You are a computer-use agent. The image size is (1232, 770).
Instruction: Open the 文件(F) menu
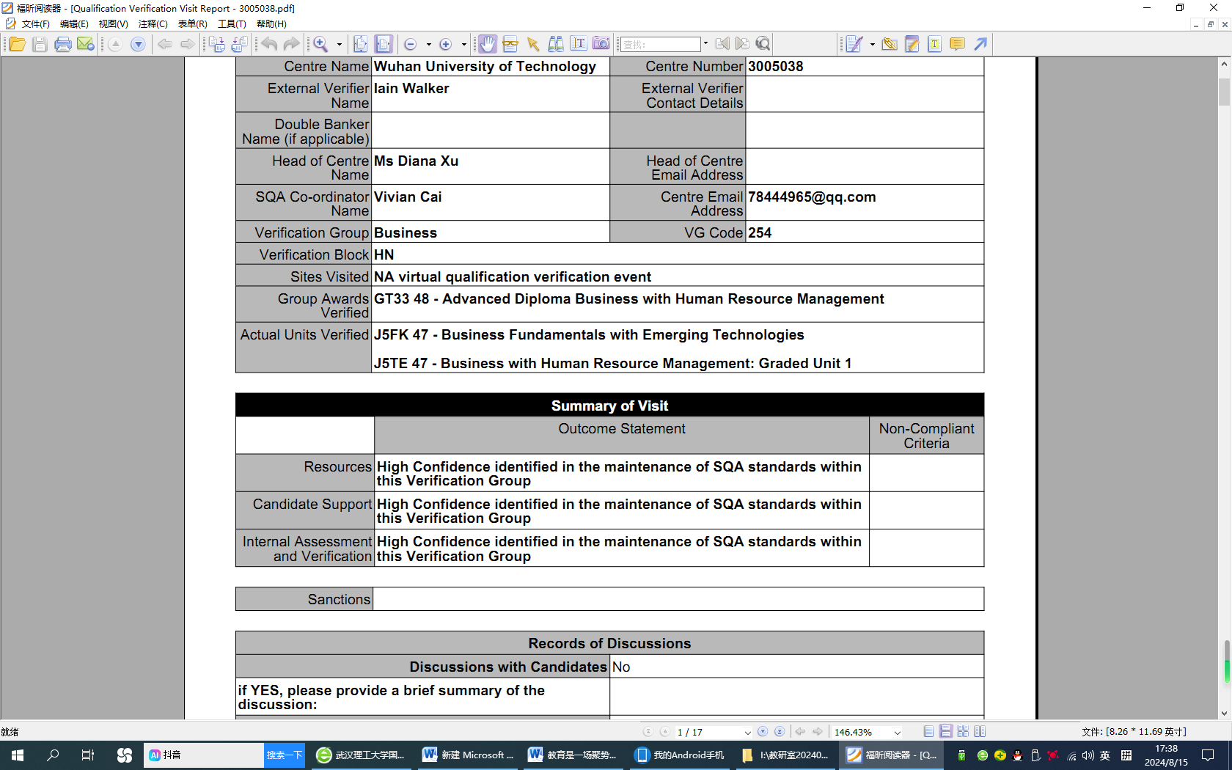tap(35, 24)
